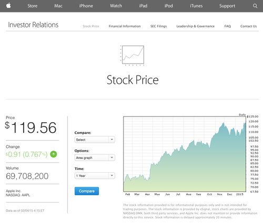Click the Data as of 02/04/15 timestamp
This screenshot has height=223, width=263.
(25, 210)
